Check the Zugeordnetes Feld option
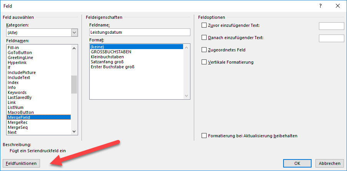 [204, 50]
